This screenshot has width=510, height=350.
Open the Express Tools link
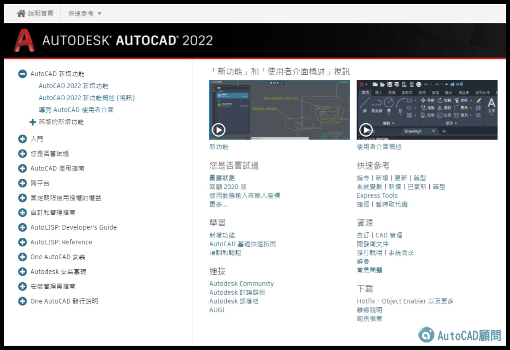point(378,195)
